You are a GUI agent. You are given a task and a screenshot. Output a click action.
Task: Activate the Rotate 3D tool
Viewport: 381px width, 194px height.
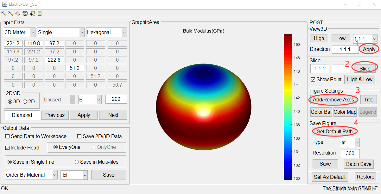point(25,13)
